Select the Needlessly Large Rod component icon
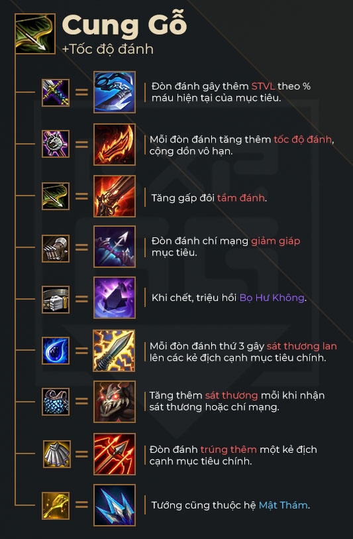The height and width of the screenshot is (539, 353). (56, 144)
